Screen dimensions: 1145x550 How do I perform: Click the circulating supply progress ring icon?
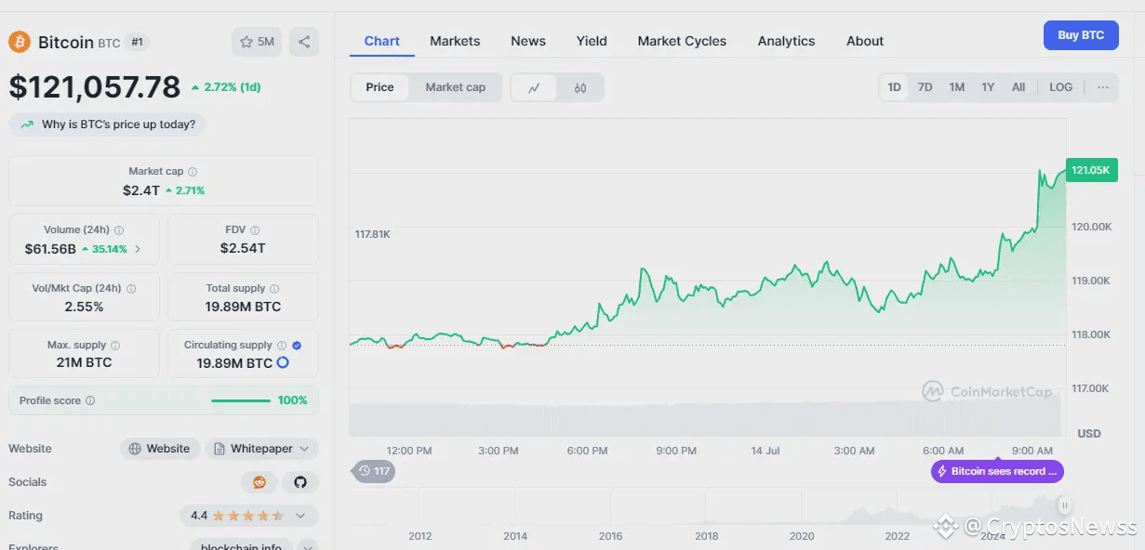pos(283,362)
